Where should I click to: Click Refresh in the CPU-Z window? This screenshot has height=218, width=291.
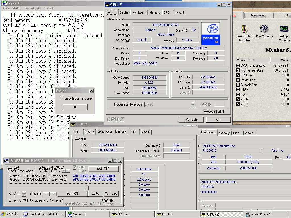click(191, 120)
